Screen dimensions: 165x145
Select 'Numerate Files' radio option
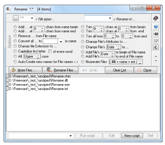[x=82, y=62]
